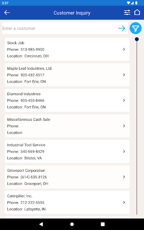Tap the Android back navigation button

41,224
